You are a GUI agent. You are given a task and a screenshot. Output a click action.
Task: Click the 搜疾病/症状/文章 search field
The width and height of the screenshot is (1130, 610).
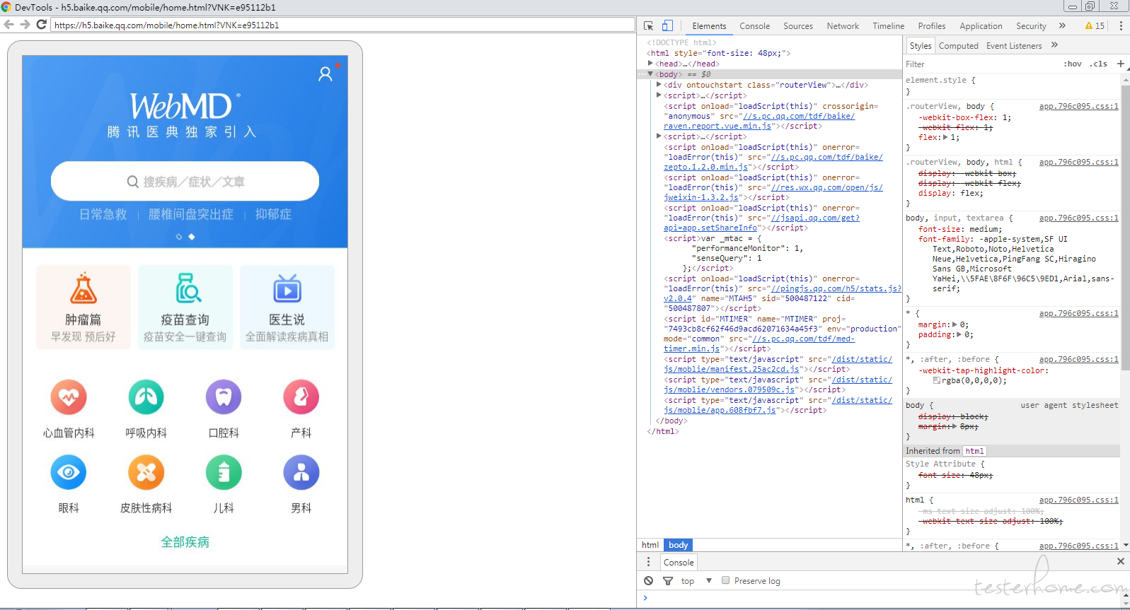click(185, 182)
